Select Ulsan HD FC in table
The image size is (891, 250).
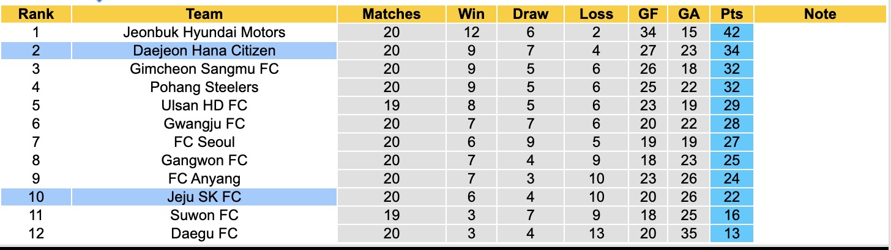tap(204, 105)
